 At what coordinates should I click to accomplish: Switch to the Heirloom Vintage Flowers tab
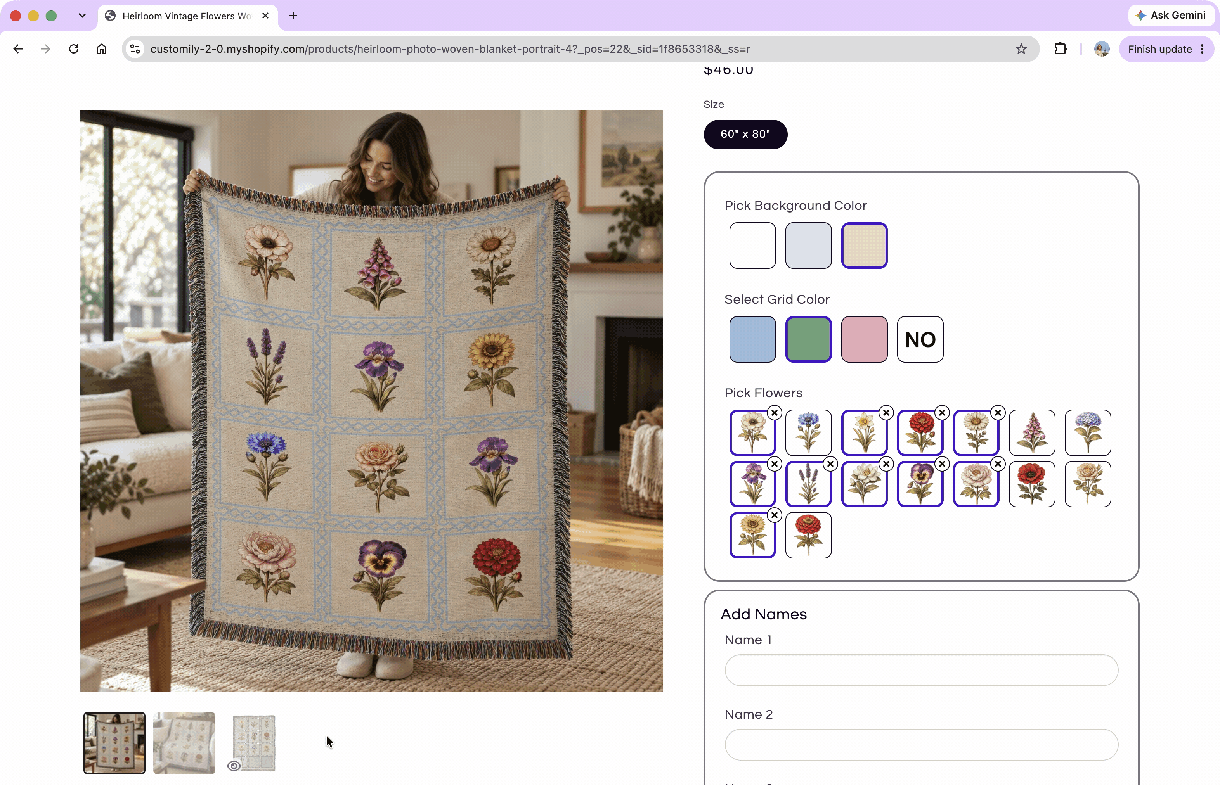[x=186, y=16]
